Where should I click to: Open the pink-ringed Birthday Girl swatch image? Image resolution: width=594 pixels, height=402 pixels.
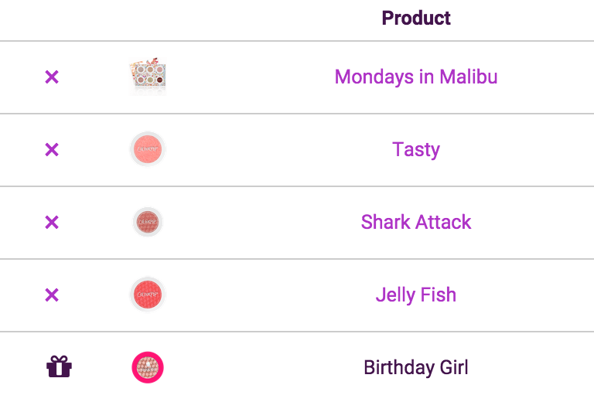tap(148, 367)
